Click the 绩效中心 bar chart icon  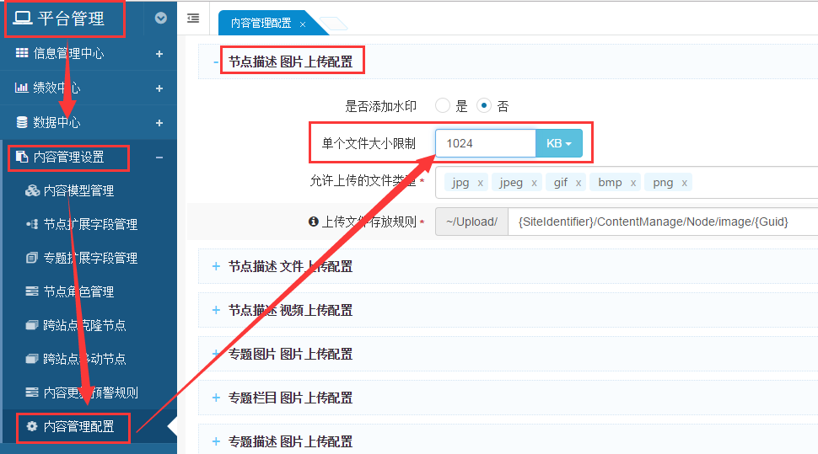tap(22, 88)
